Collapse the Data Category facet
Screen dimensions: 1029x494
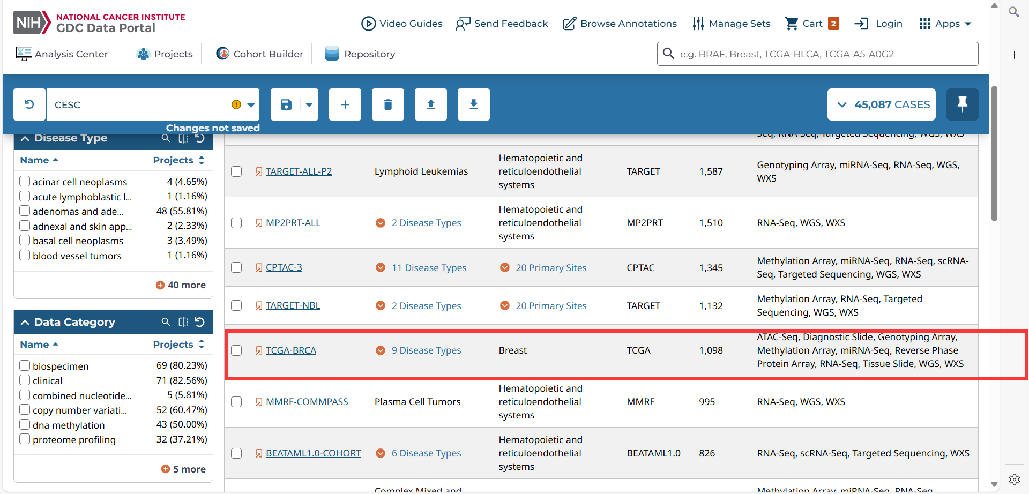coord(25,322)
